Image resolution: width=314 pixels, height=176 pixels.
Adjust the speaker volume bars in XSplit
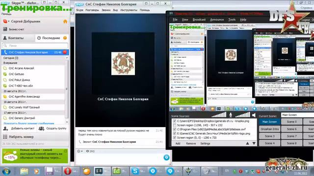(242, 115)
